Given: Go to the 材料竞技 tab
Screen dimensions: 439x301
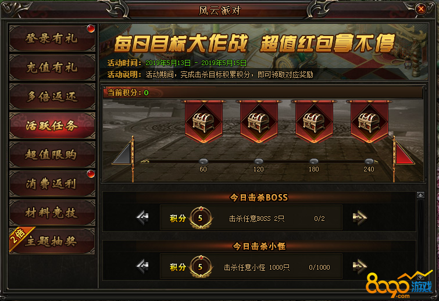Looking at the screenshot, I should coord(52,213).
